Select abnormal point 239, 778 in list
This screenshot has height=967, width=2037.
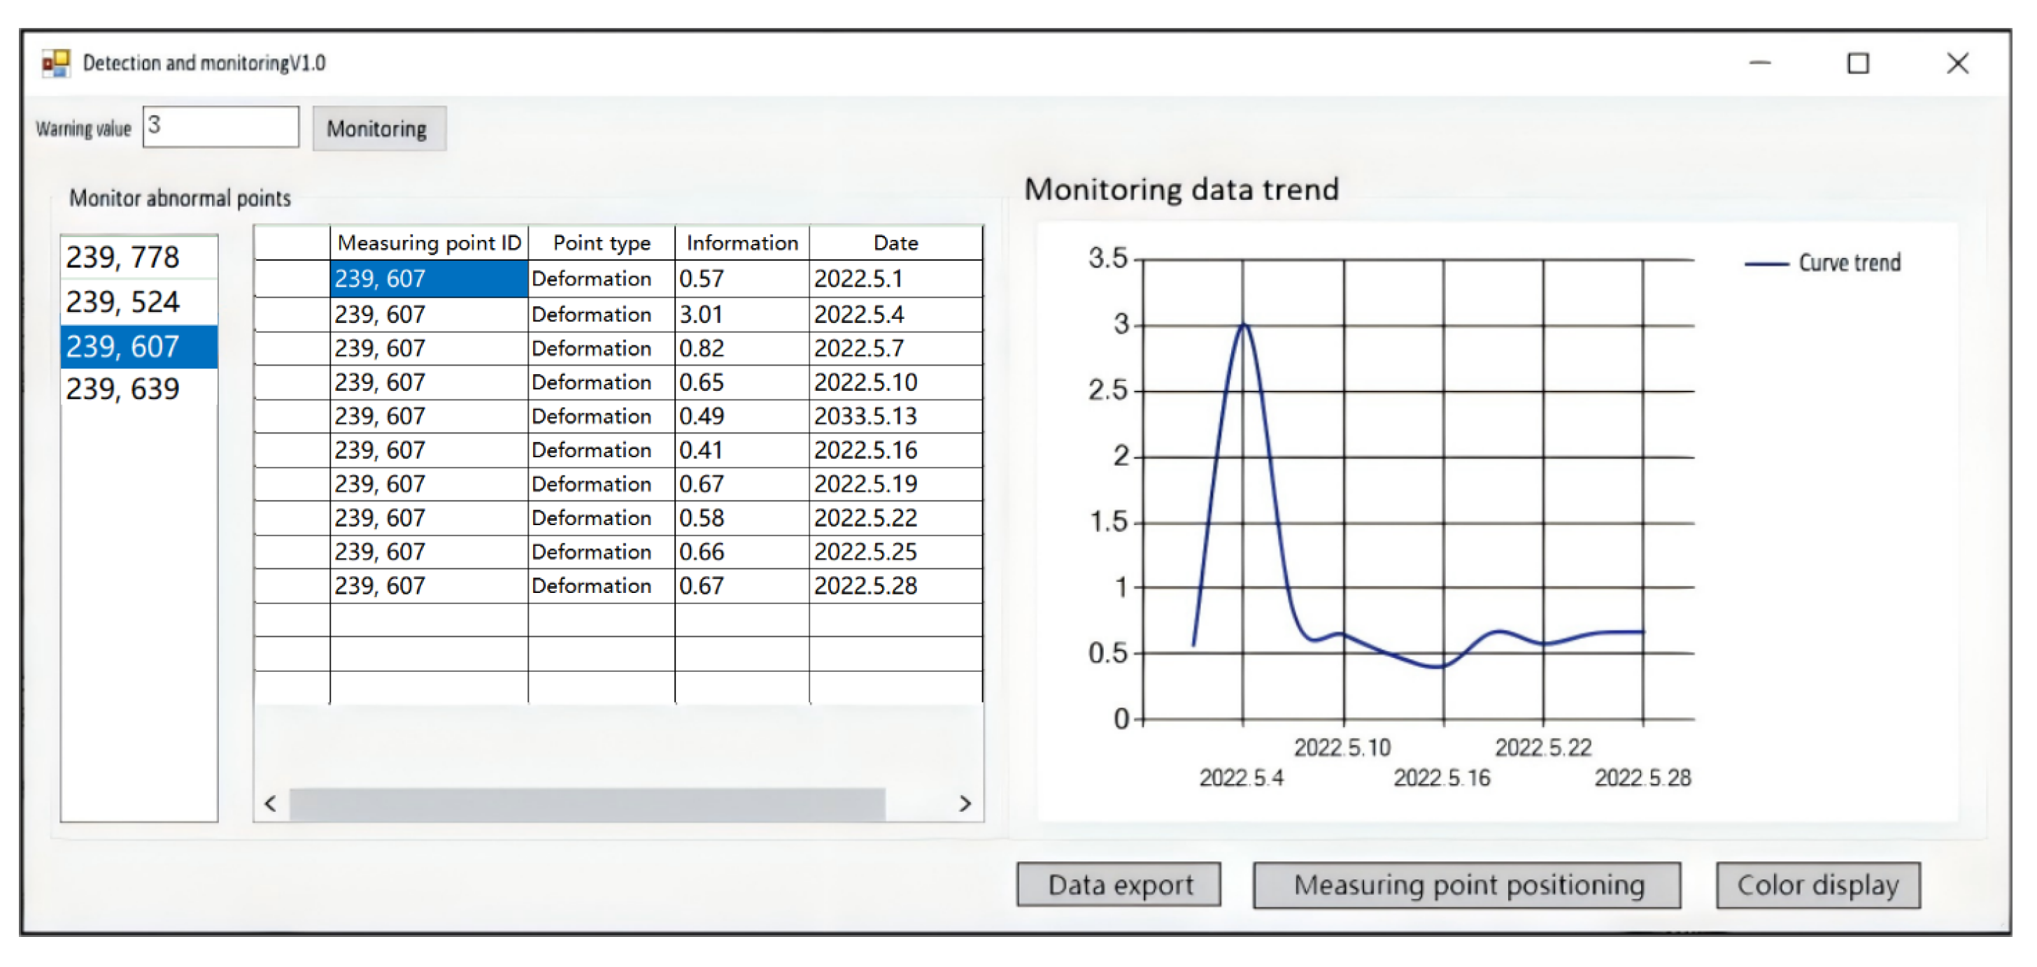point(123,258)
